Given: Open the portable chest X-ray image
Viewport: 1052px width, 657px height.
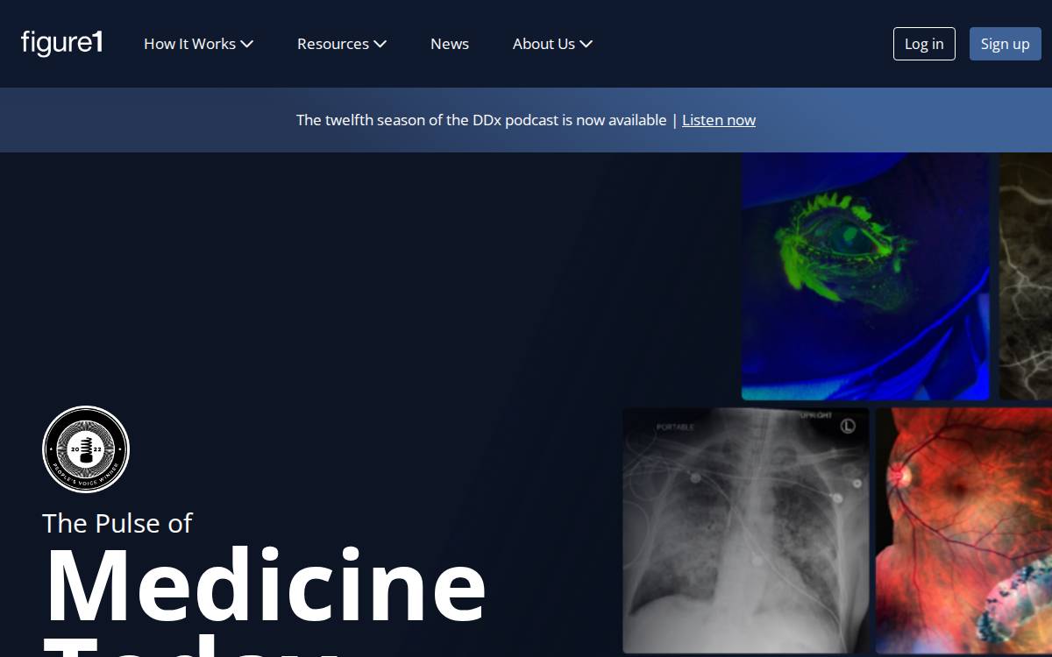Looking at the screenshot, I should point(746,530).
